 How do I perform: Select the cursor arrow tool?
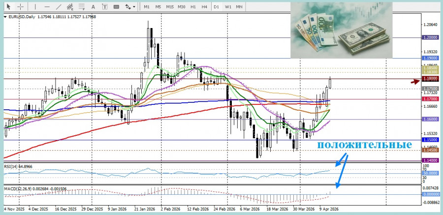click(x=9, y=7)
